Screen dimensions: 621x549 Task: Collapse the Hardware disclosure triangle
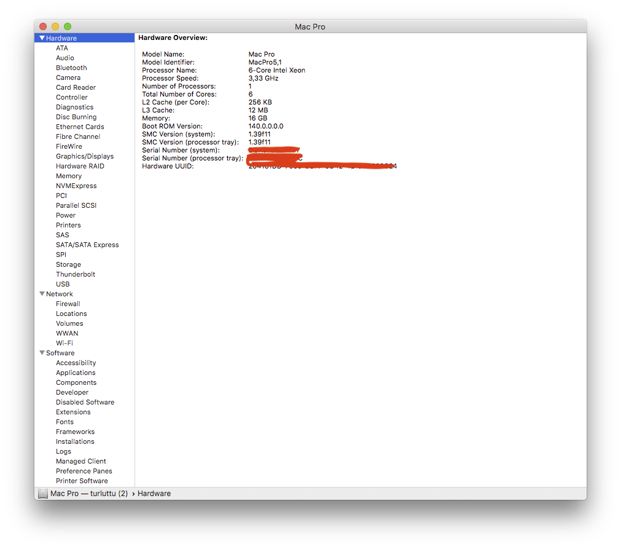42,38
